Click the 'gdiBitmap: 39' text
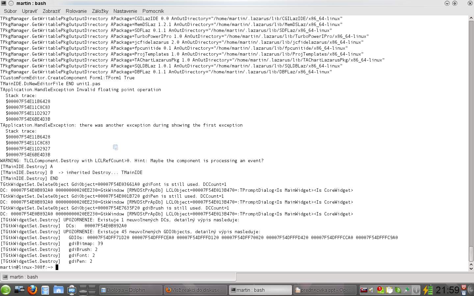The width and height of the screenshot is (474, 296). tap(86, 243)
